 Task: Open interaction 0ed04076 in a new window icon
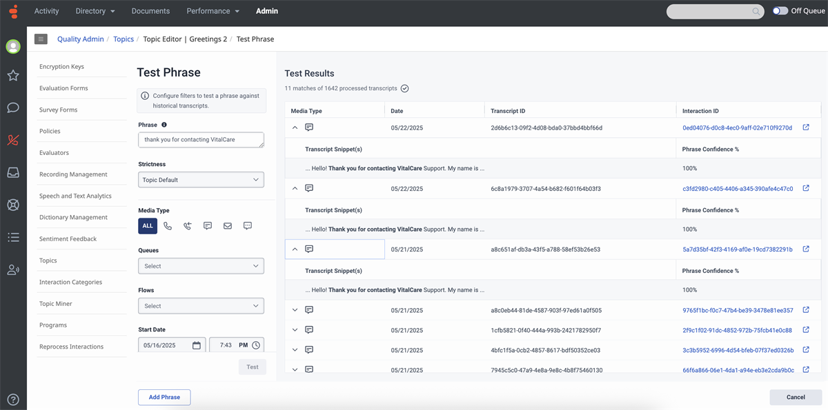click(x=806, y=127)
